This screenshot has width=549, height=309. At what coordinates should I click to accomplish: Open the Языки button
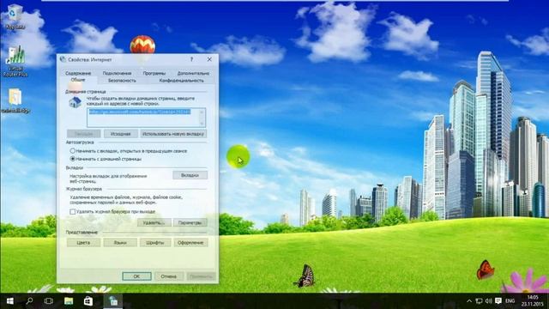click(120, 242)
